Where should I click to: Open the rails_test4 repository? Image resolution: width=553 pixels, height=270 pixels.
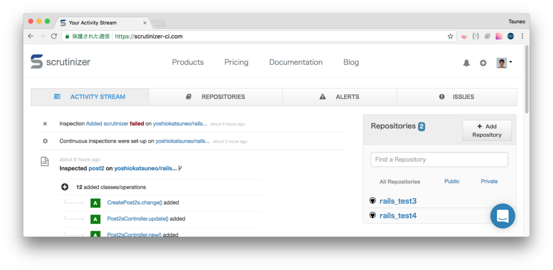[x=398, y=215]
